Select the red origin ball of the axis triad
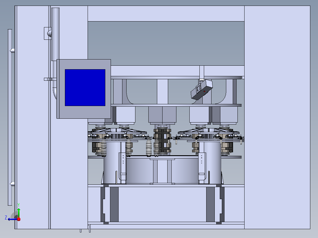Viewport: 318px width, 238px height. click(19, 219)
